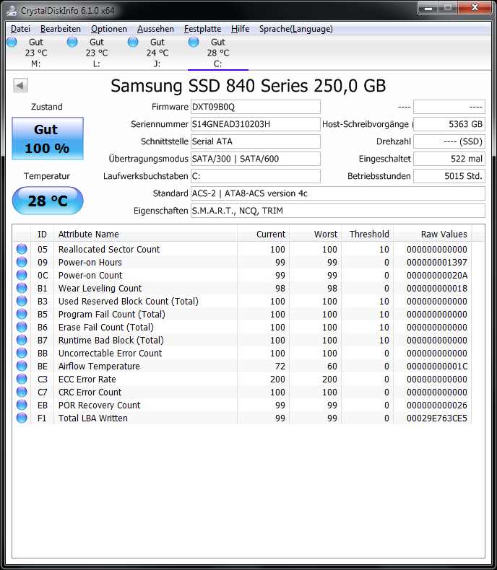Click the Raw Values column header

click(x=433, y=234)
